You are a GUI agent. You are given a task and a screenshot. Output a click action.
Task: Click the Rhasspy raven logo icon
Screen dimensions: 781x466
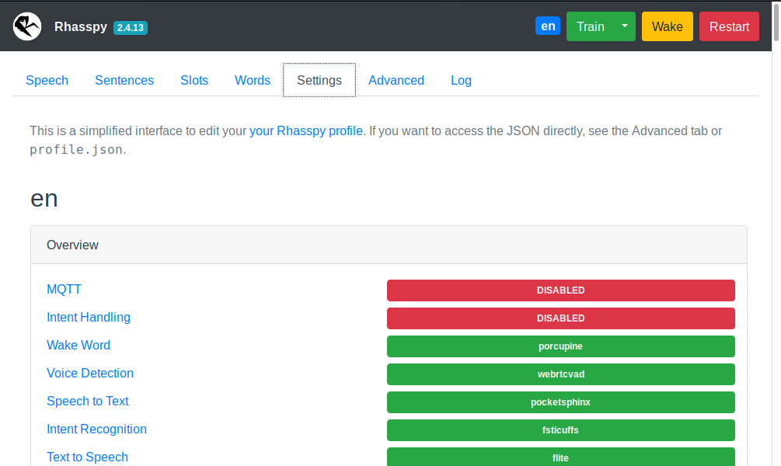coord(27,26)
